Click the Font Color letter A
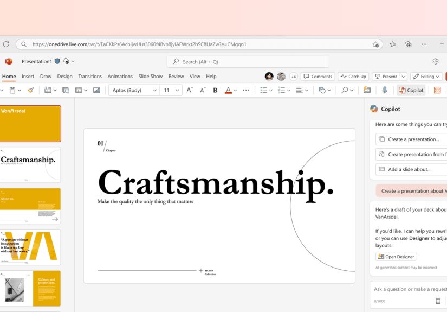The height and width of the screenshot is (312, 447). (228, 90)
